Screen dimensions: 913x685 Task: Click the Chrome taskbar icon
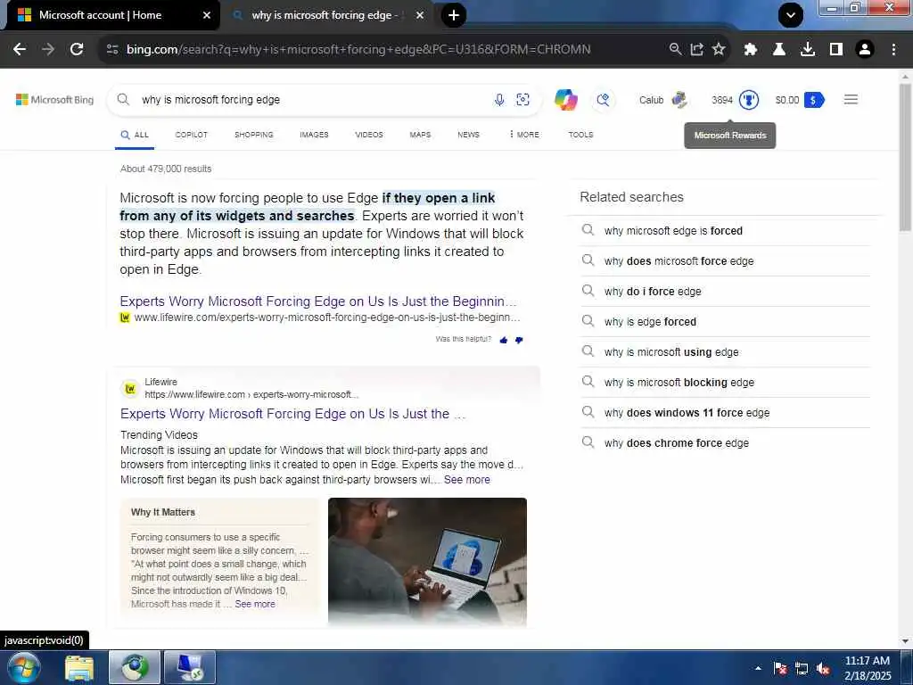click(135, 667)
